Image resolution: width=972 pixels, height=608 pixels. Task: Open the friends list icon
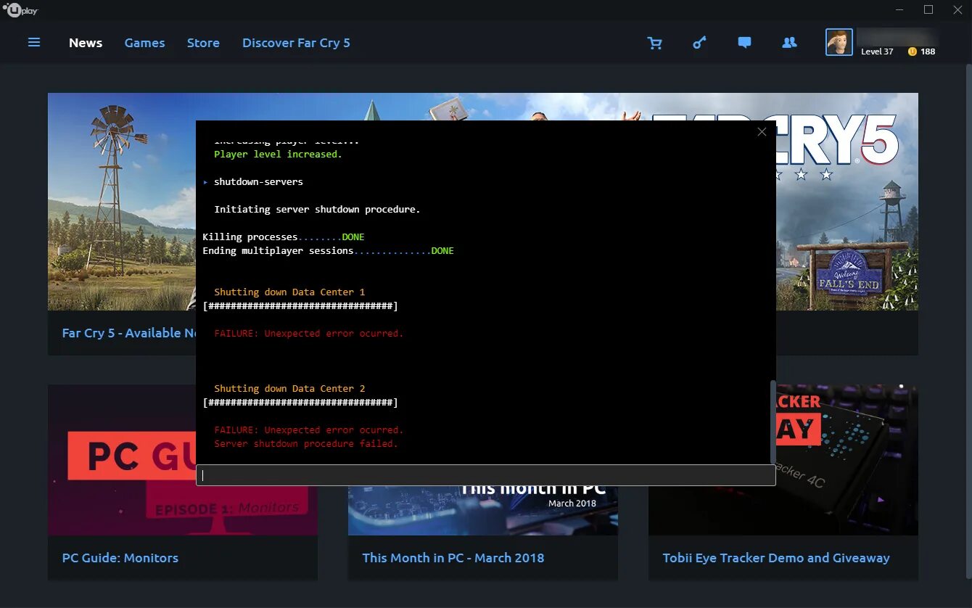[x=790, y=43]
